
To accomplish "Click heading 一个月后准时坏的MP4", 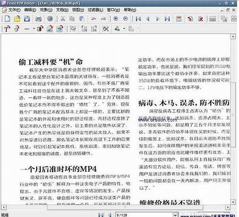I will 58,169.
